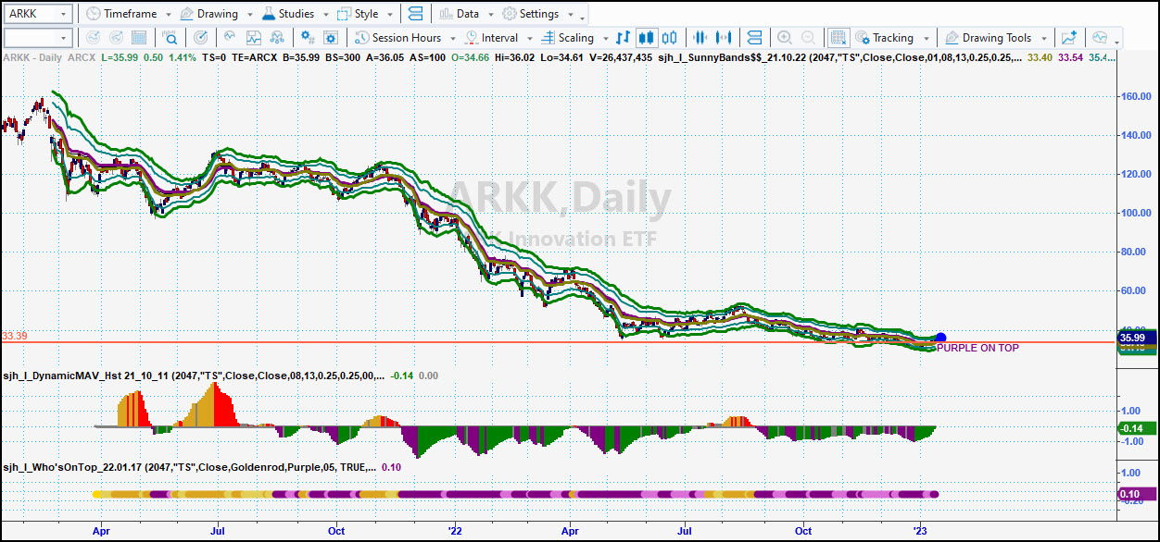Image resolution: width=1160 pixels, height=542 pixels.
Task: Click the round waveform indicator icon
Action: coord(228,38)
